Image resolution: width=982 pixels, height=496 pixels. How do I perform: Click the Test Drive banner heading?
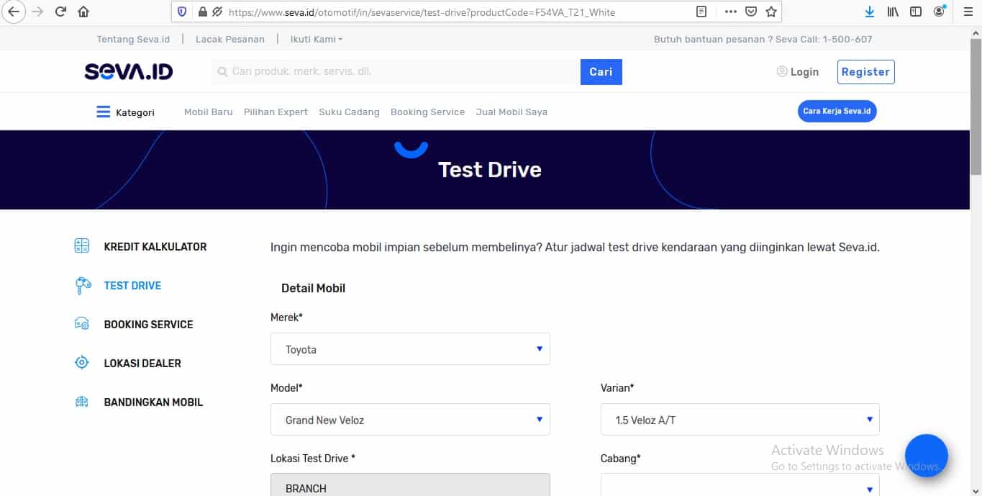click(490, 169)
